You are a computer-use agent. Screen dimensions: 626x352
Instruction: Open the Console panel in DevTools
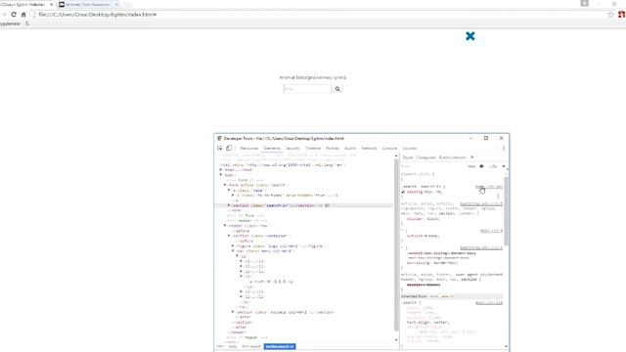click(x=389, y=148)
